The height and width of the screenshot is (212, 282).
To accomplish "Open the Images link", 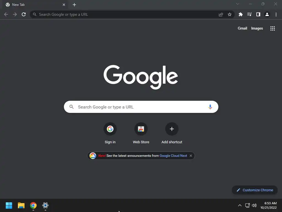I will pos(257,28).
